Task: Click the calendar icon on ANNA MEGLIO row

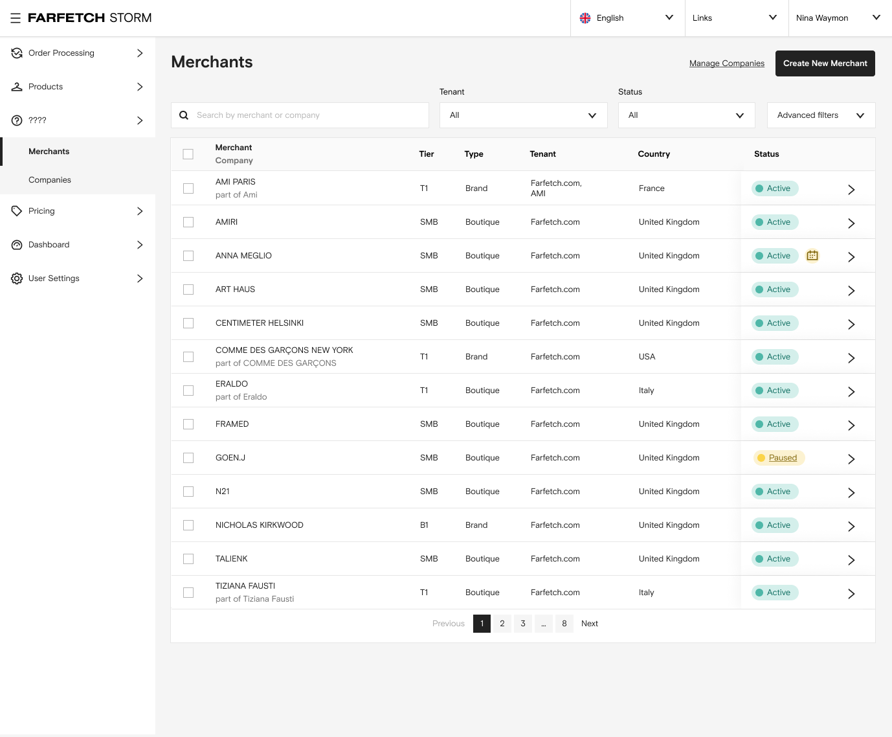Action: tap(812, 256)
